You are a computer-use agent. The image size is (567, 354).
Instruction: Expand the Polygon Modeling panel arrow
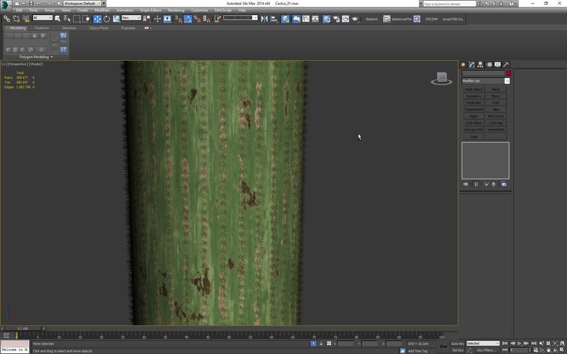(x=52, y=57)
